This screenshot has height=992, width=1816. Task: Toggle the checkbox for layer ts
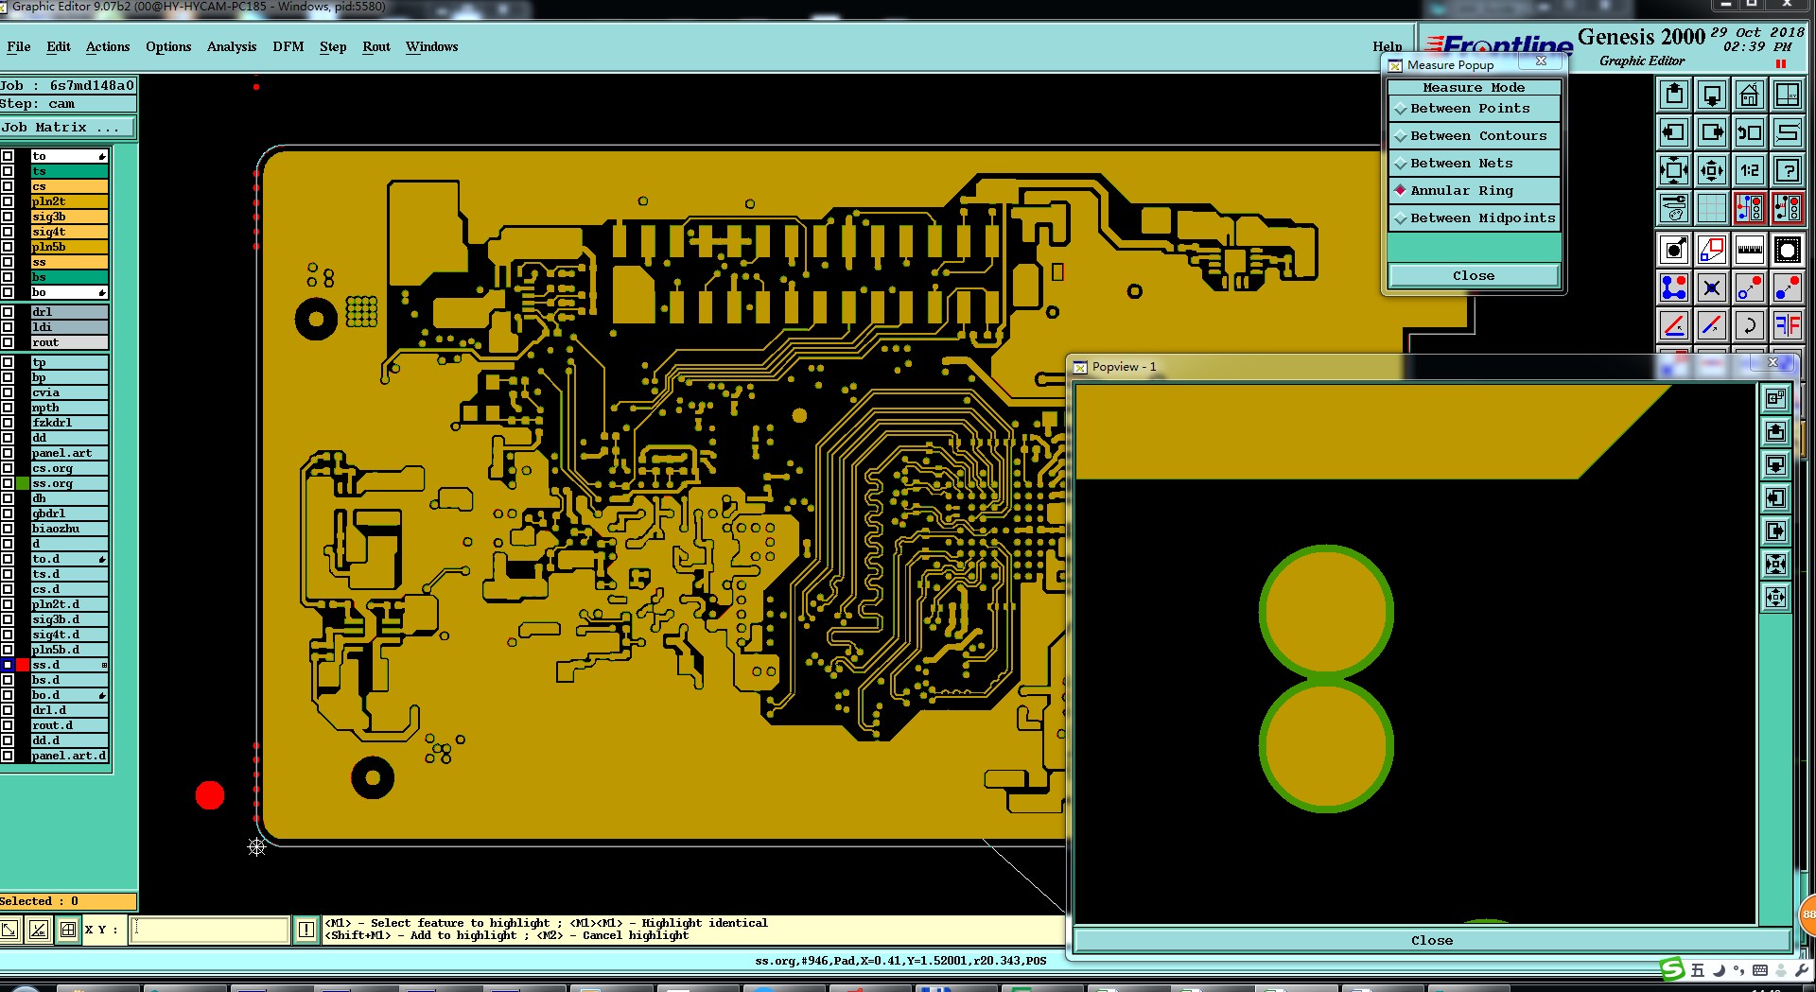point(8,171)
